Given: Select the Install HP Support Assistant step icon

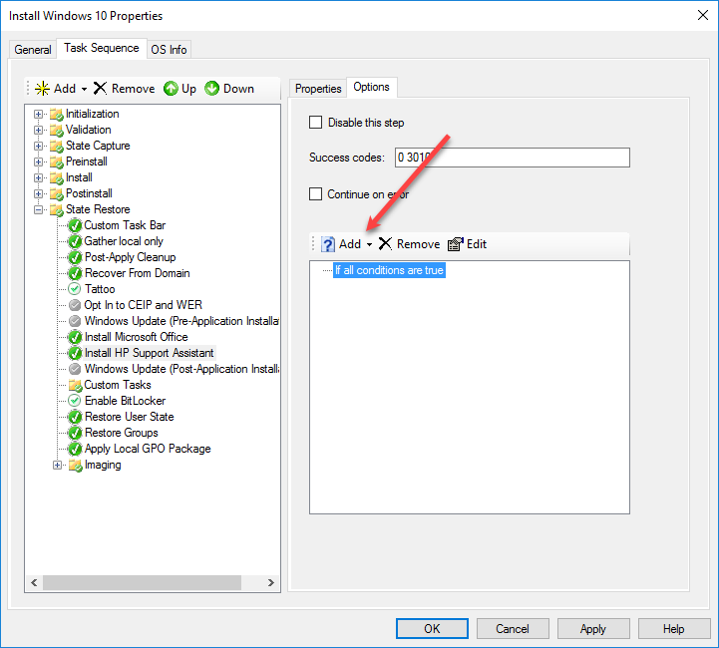Looking at the screenshot, I should [75, 353].
